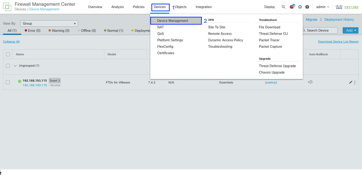The image size is (362, 175).
Task: Open the help question mark icon
Action: click(307, 7)
